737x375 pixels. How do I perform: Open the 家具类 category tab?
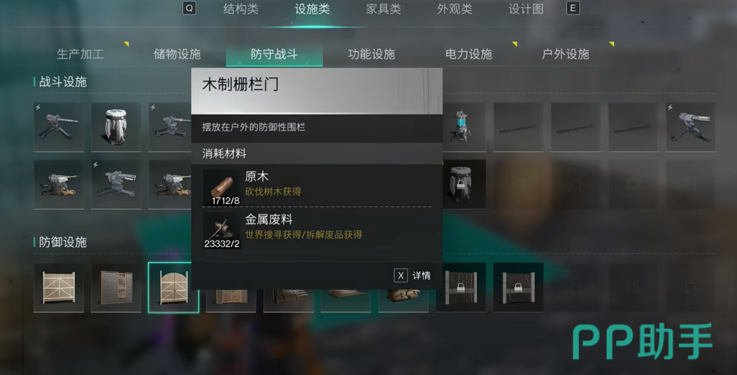click(x=383, y=9)
